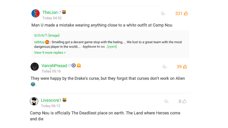Open TheLion username link
Image resolution: width=228 pixels, height=128 pixels.
click(50, 12)
